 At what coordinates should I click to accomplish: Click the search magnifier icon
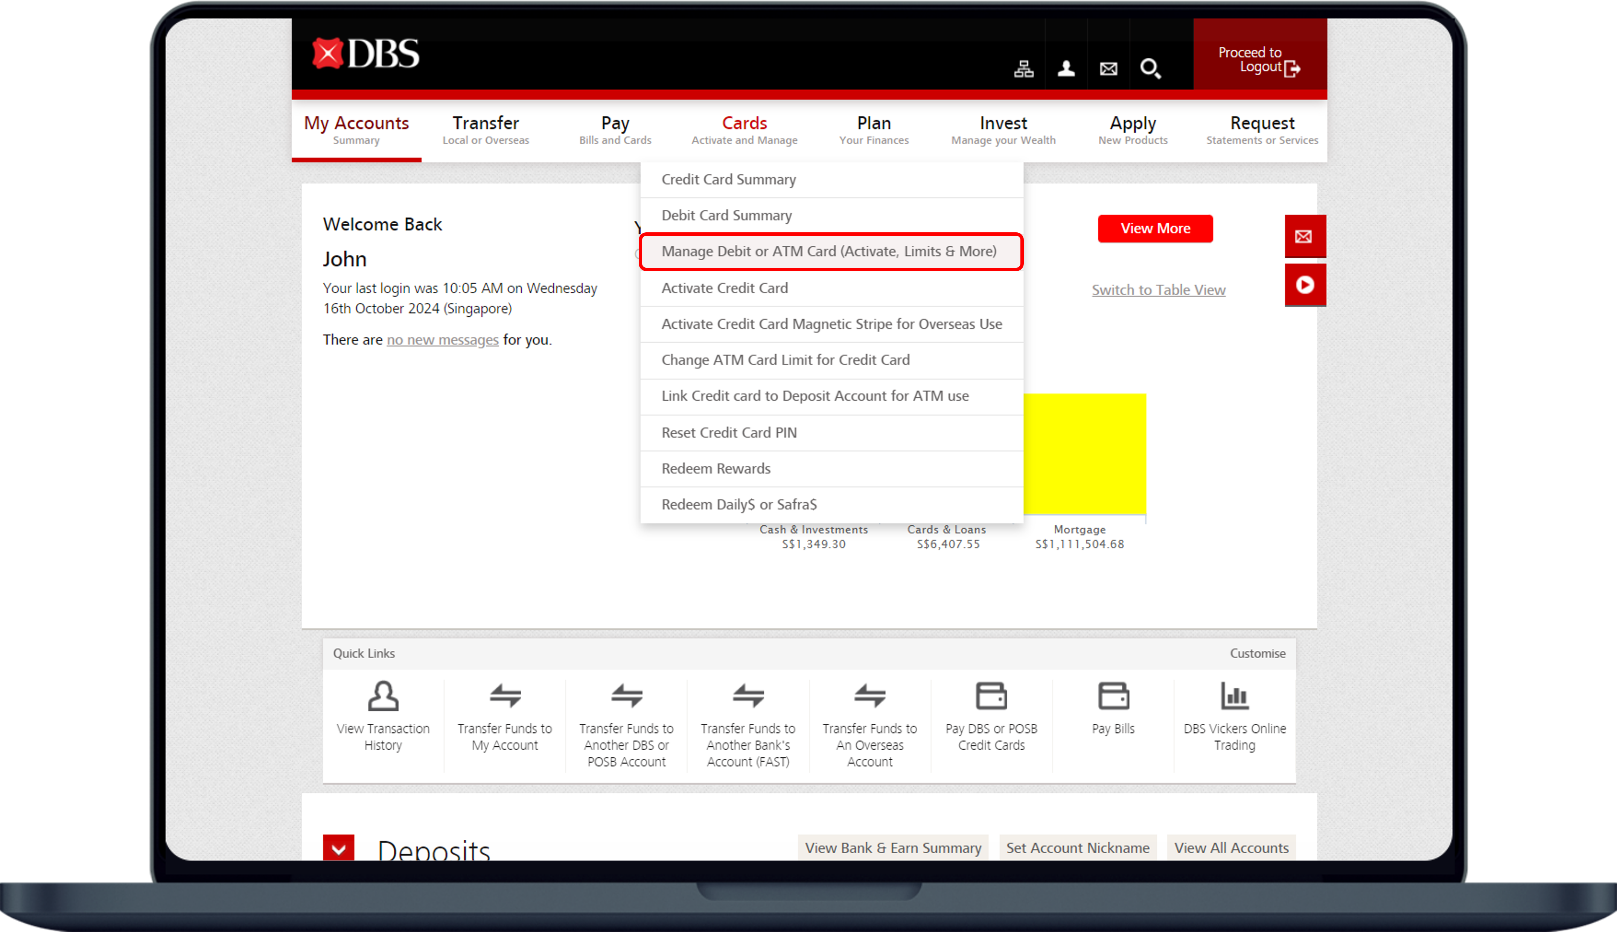(1150, 69)
